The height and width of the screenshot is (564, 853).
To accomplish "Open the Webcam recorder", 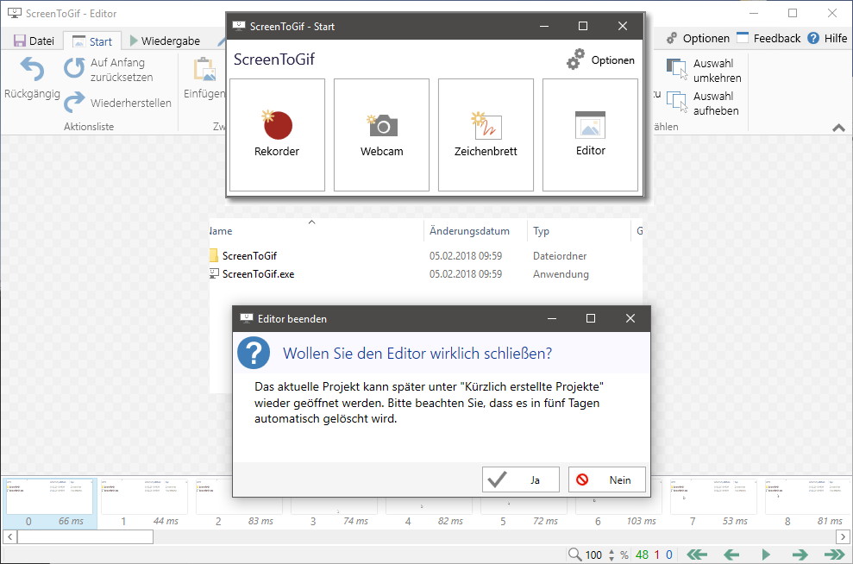I will click(x=381, y=135).
